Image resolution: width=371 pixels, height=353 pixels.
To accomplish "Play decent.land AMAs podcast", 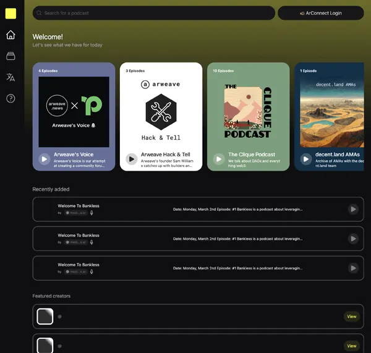I will pyautogui.click(x=306, y=159).
